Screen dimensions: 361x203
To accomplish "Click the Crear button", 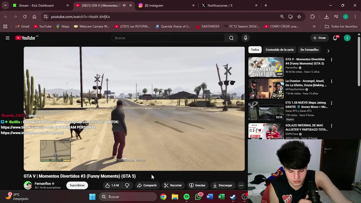I will tap(319, 38).
